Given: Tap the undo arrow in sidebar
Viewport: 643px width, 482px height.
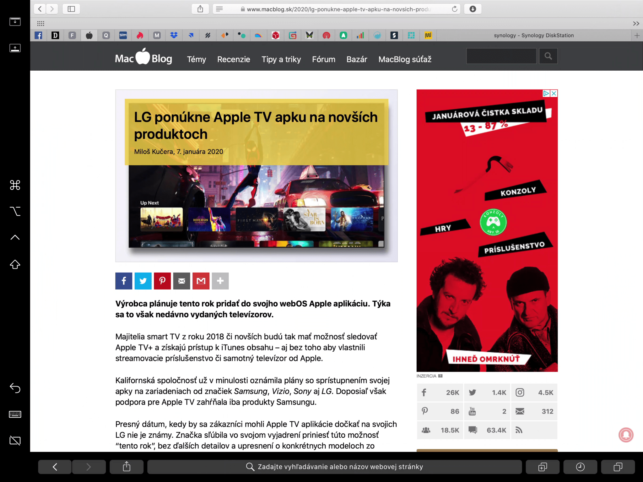Looking at the screenshot, I should 15,388.
